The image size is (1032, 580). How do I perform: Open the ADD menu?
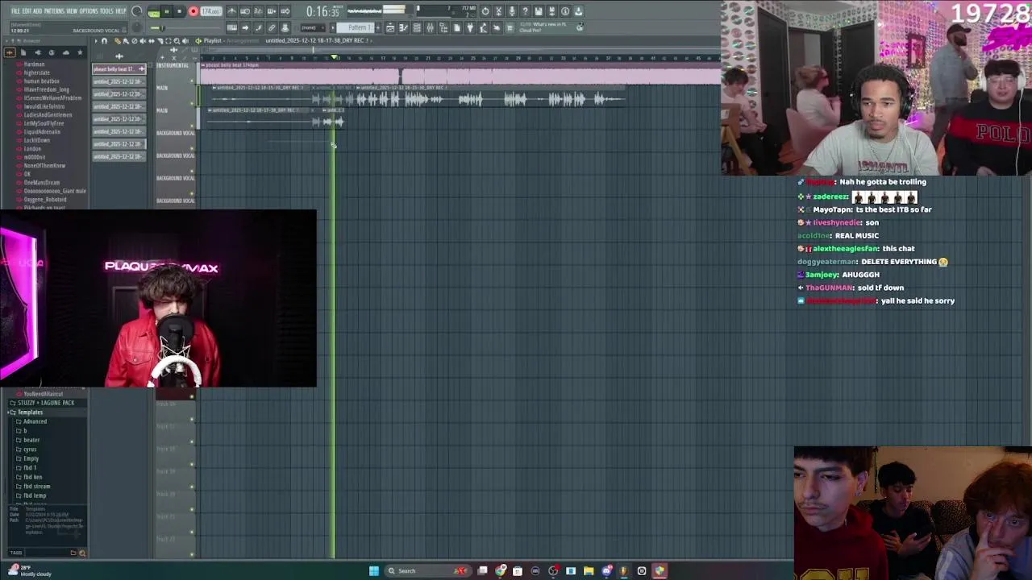[37, 11]
